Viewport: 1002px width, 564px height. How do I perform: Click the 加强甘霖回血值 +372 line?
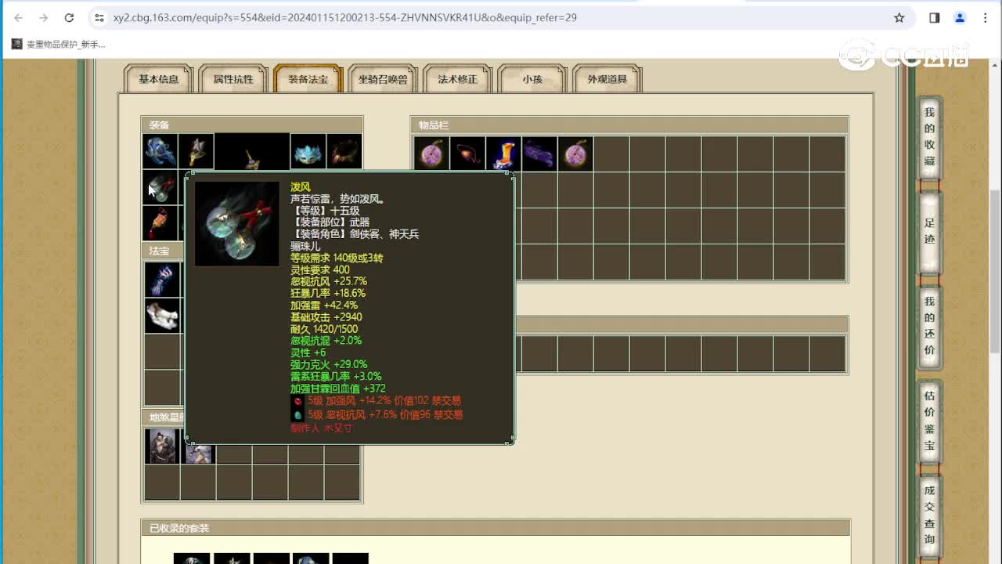click(338, 389)
